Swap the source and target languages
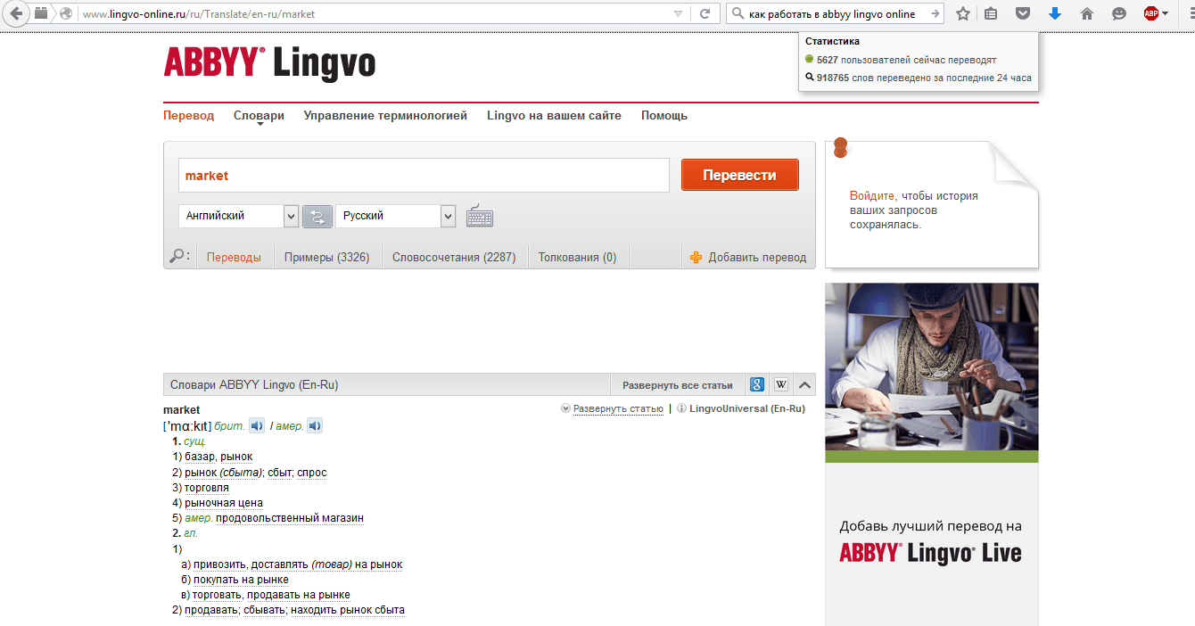 click(x=317, y=217)
